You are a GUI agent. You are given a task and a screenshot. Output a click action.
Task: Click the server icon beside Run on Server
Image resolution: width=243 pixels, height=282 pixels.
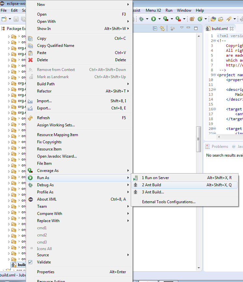pyautogui.click(x=136, y=178)
